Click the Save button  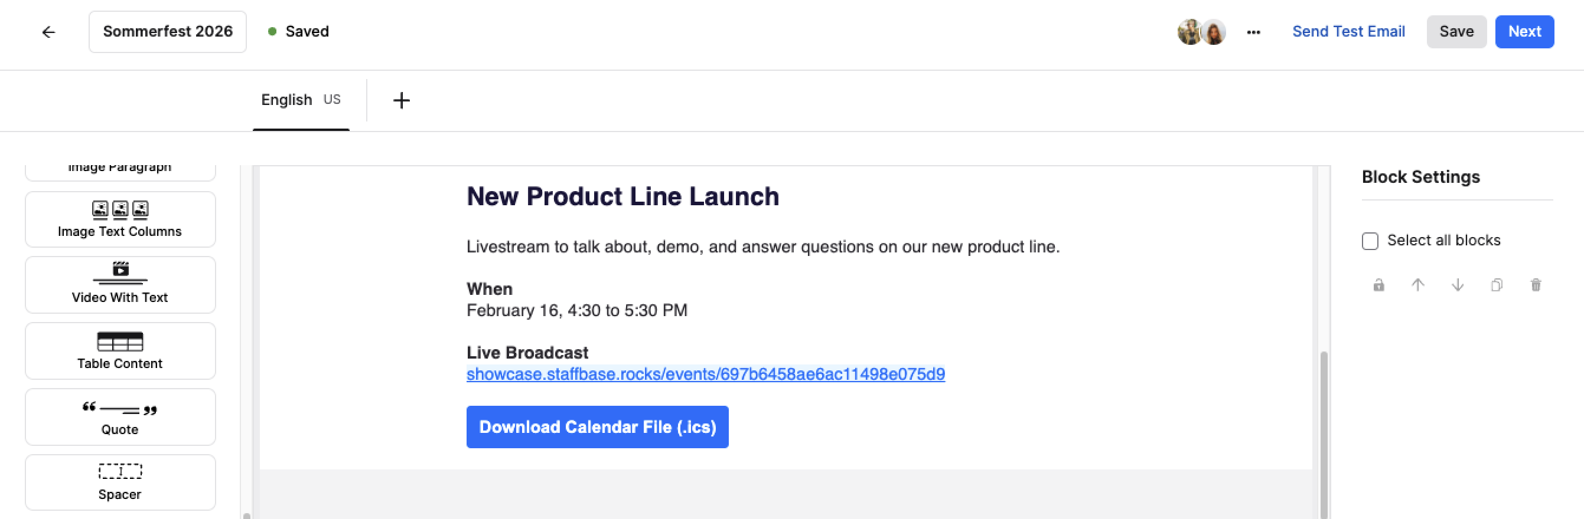click(1456, 32)
